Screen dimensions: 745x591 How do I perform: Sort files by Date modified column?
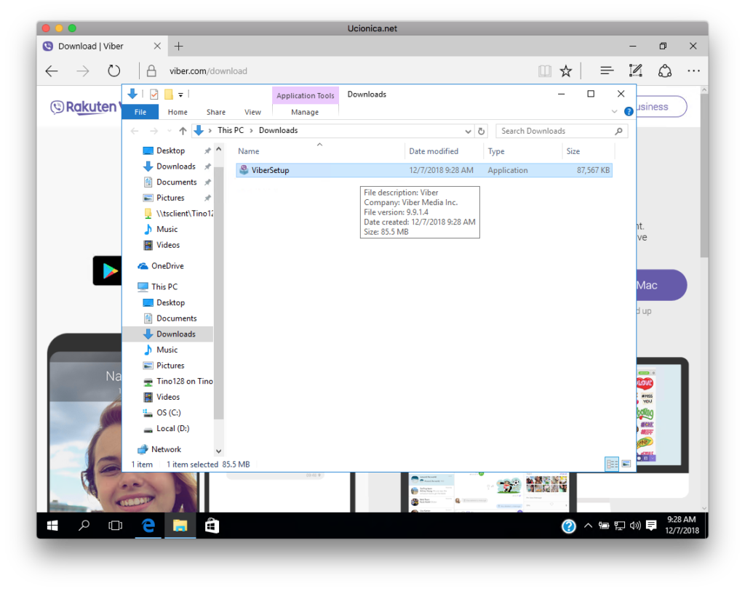click(434, 151)
